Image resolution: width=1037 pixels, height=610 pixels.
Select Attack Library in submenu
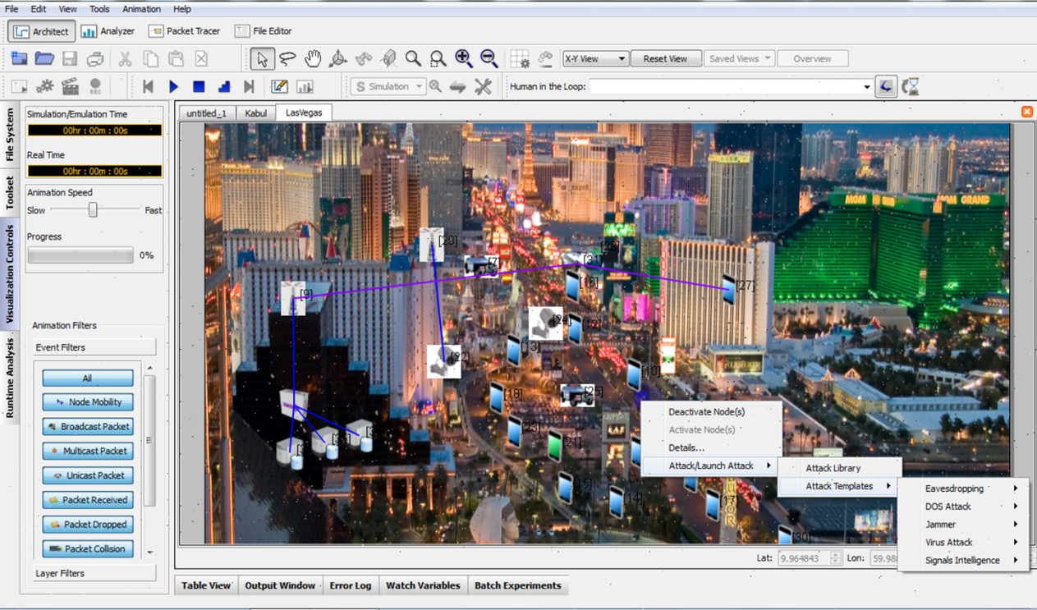click(840, 468)
